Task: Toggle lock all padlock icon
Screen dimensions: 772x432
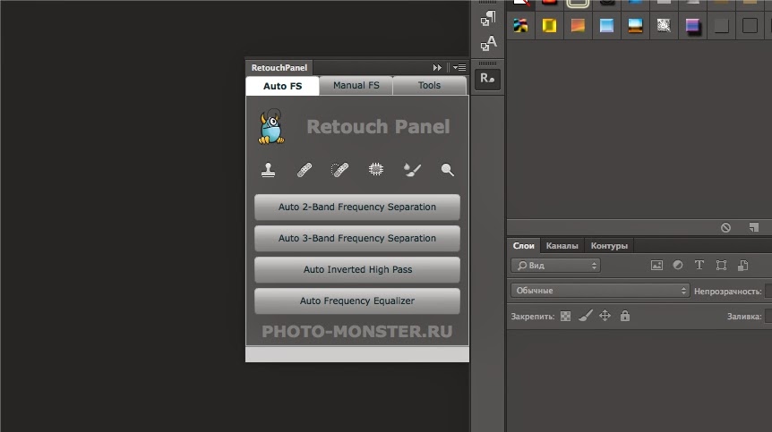Action: [625, 316]
